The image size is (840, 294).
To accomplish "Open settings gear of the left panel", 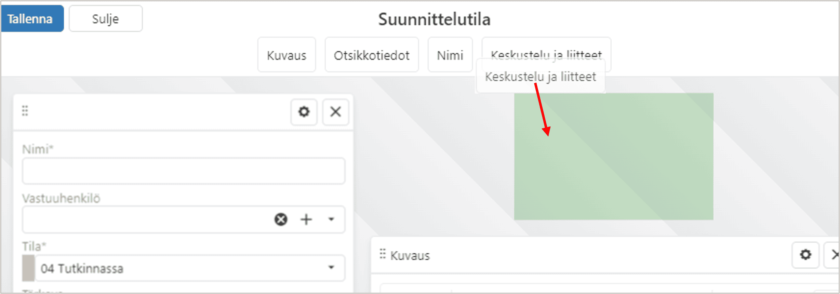I will tap(304, 112).
